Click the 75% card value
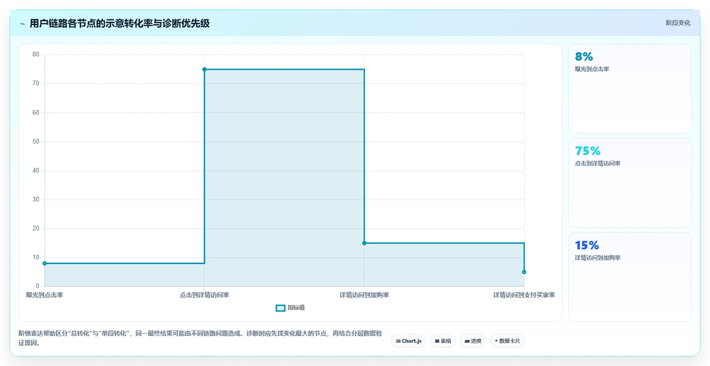710x366 pixels. point(588,151)
